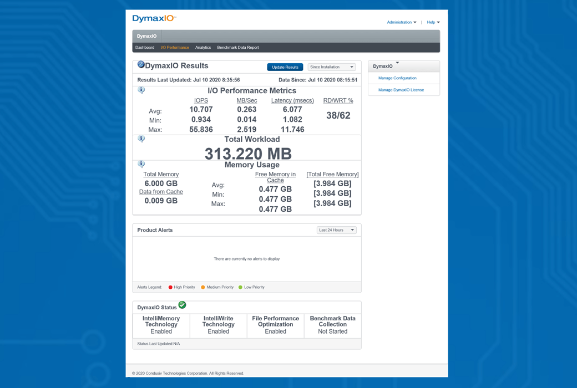Go to the Benchmark Data Report tab
The width and height of the screenshot is (577, 388).
[x=237, y=48]
